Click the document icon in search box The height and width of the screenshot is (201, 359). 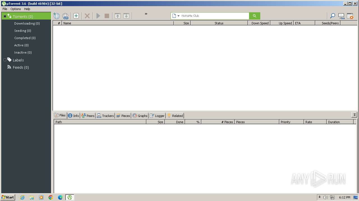coord(174,16)
